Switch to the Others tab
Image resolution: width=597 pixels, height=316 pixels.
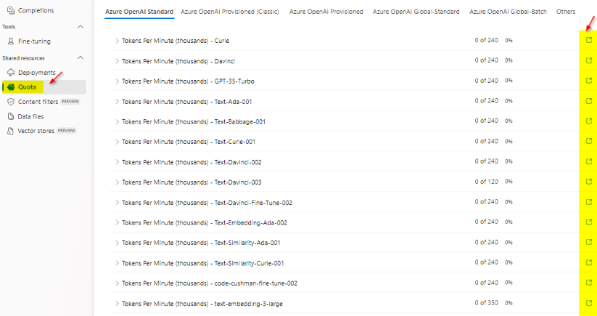(566, 12)
